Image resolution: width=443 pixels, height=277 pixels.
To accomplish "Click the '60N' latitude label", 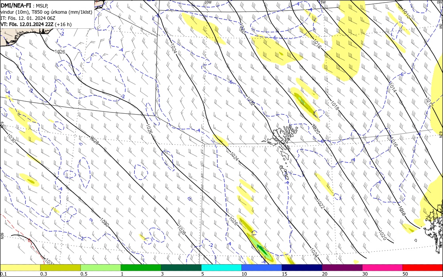I will point(2,236).
